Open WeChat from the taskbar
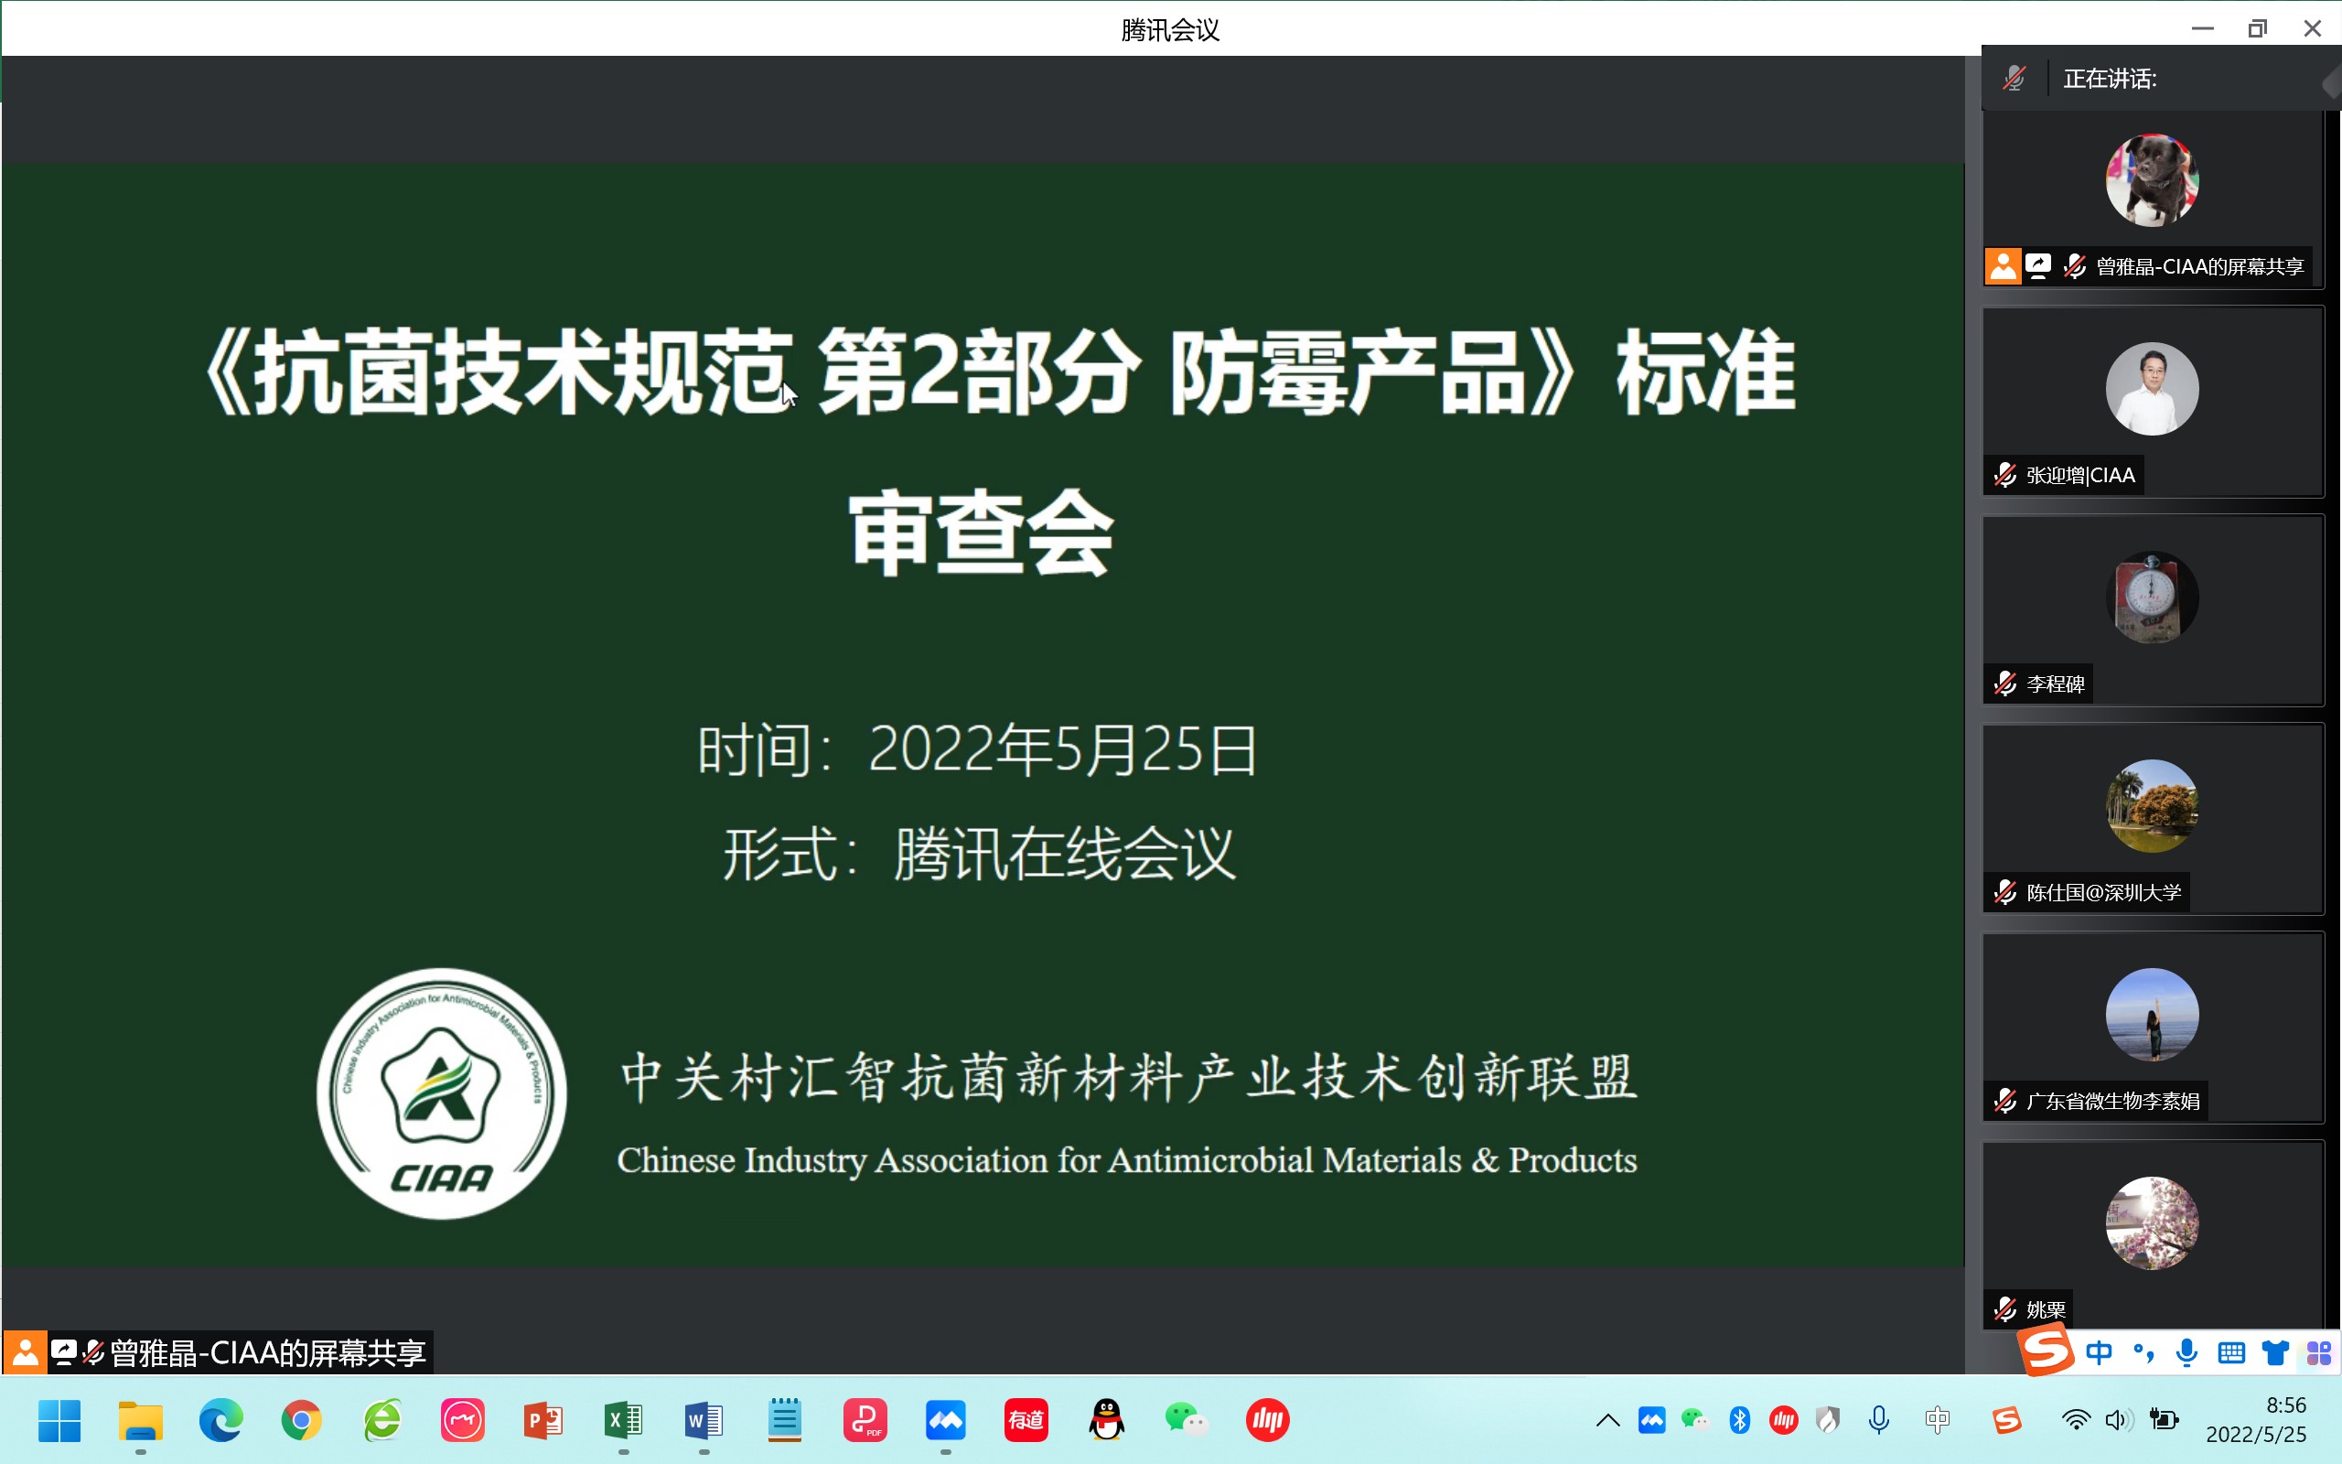The image size is (2342, 1464). (1186, 1420)
